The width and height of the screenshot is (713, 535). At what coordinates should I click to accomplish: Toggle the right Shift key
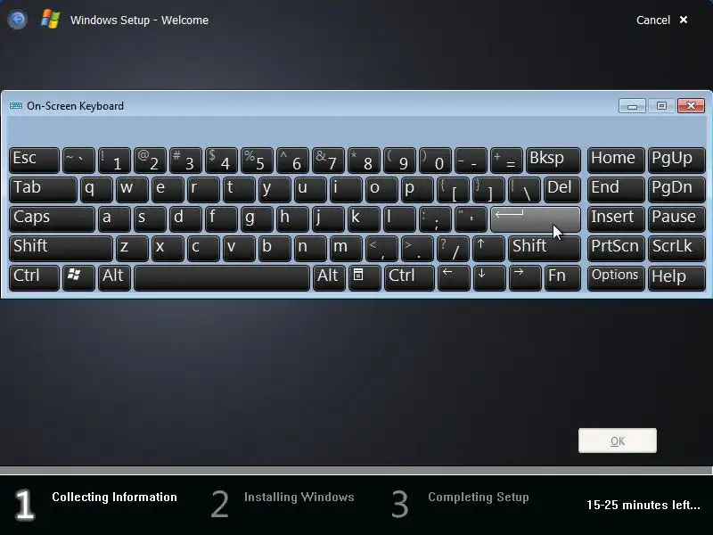[x=545, y=249]
